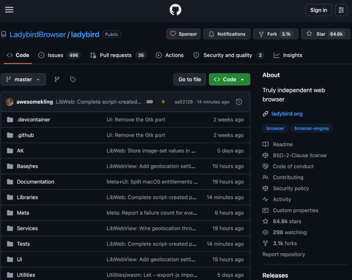
Task: Star the repository
Action: pyautogui.click(x=326, y=34)
